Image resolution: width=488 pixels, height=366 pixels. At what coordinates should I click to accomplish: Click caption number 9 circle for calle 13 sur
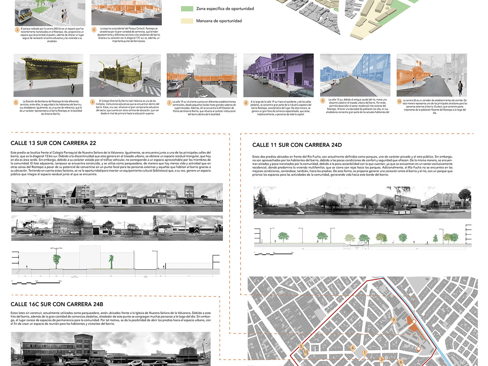coord(322,101)
